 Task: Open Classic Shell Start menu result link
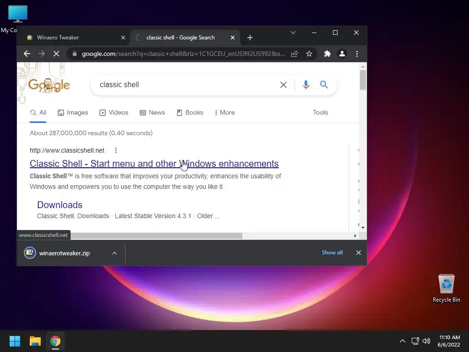coord(154,164)
